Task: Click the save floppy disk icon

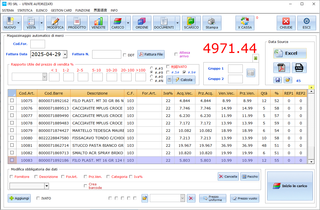Action: 278,80
